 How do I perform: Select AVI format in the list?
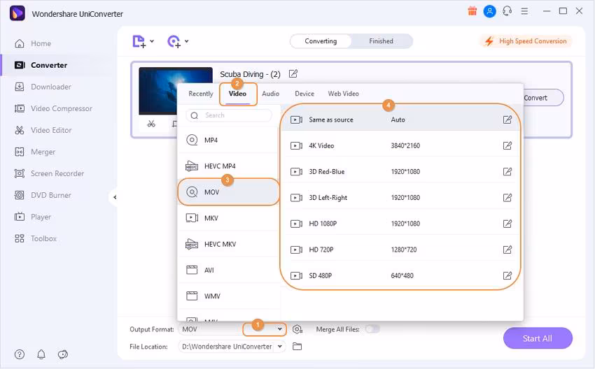point(228,270)
